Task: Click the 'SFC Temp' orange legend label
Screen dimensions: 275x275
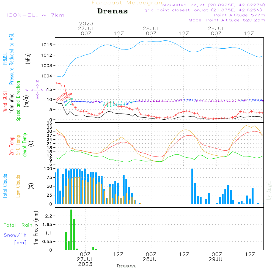Action: pos(18,145)
